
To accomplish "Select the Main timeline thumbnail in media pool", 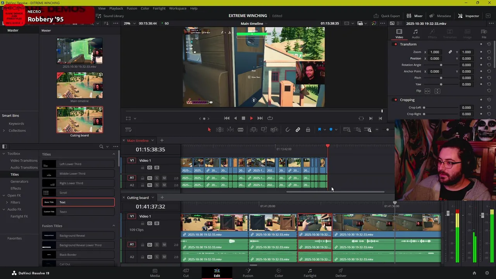I will tap(79, 85).
